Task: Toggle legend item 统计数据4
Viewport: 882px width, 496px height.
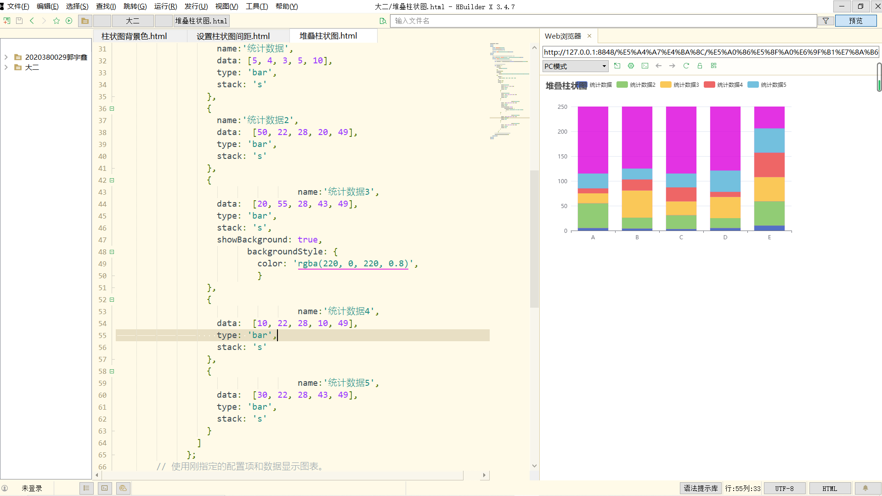Action: coord(724,85)
